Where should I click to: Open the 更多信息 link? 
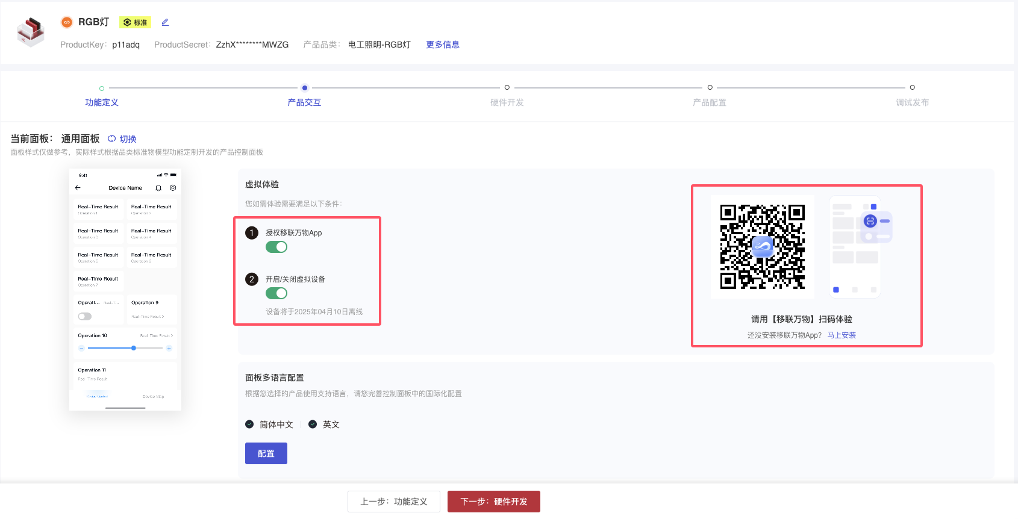pyautogui.click(x=443, y=45)
